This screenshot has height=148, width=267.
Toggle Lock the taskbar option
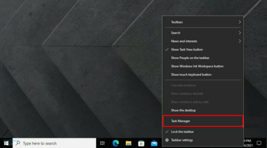203,132
